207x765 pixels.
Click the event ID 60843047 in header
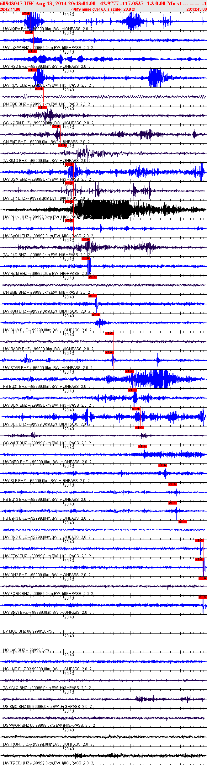11,3
